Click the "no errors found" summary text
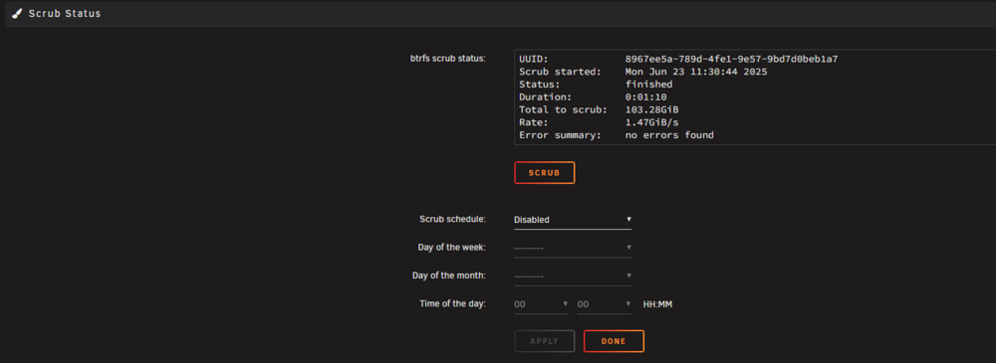The image size is (996, 363). click(669, 135)
